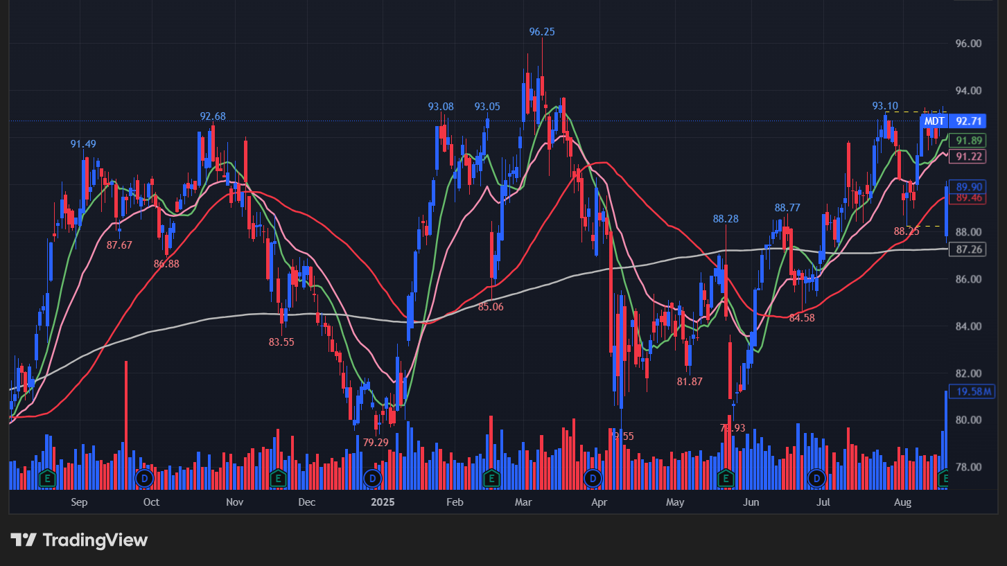Click the Nov label on time axis
The height and width of the screenshot is (566, 1007).
(x=235, y=502)
